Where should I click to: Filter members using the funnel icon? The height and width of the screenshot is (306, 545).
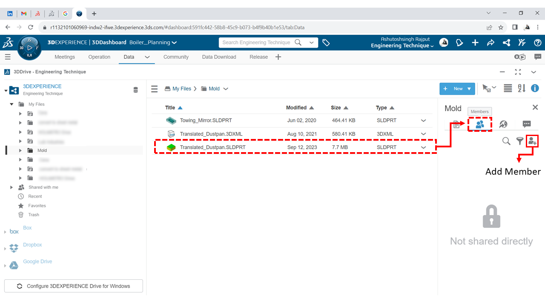tap(519, 141)
